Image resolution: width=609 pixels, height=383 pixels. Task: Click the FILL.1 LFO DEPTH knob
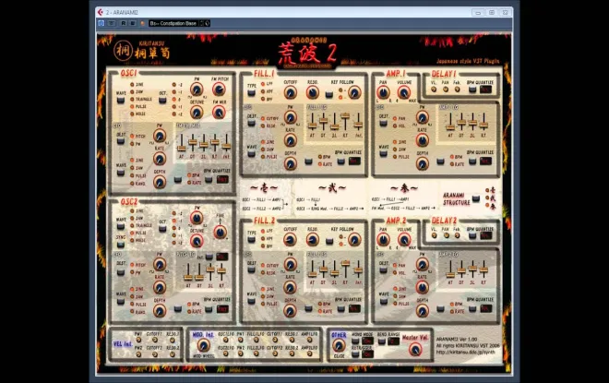click(290, 164)
